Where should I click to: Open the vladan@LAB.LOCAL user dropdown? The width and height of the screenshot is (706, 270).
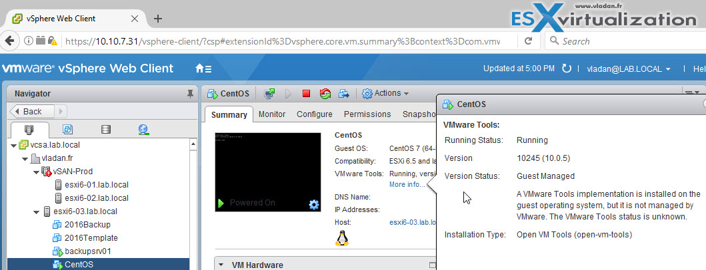click(x=629, y=68)
